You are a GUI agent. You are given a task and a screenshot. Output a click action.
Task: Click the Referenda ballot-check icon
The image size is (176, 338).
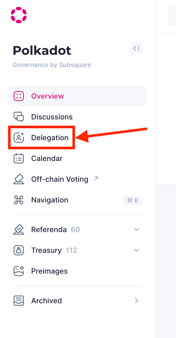(x=19, y=229)
